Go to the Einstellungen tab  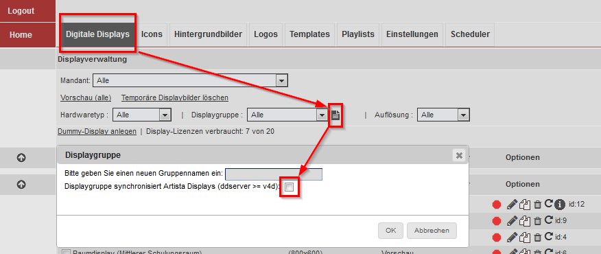[x=412, y=34]
